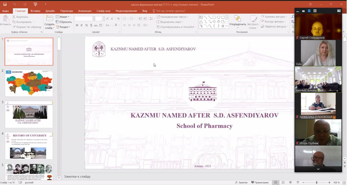The width and height of the screenshot is (347, 185).
Task: Click the Save icon in quick access toolbar
Action: click(5, 5)
